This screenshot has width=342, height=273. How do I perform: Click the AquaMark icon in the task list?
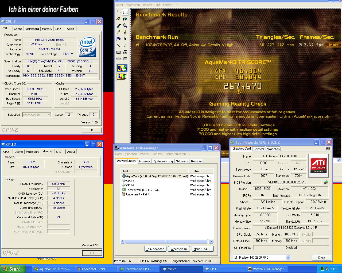124,176
